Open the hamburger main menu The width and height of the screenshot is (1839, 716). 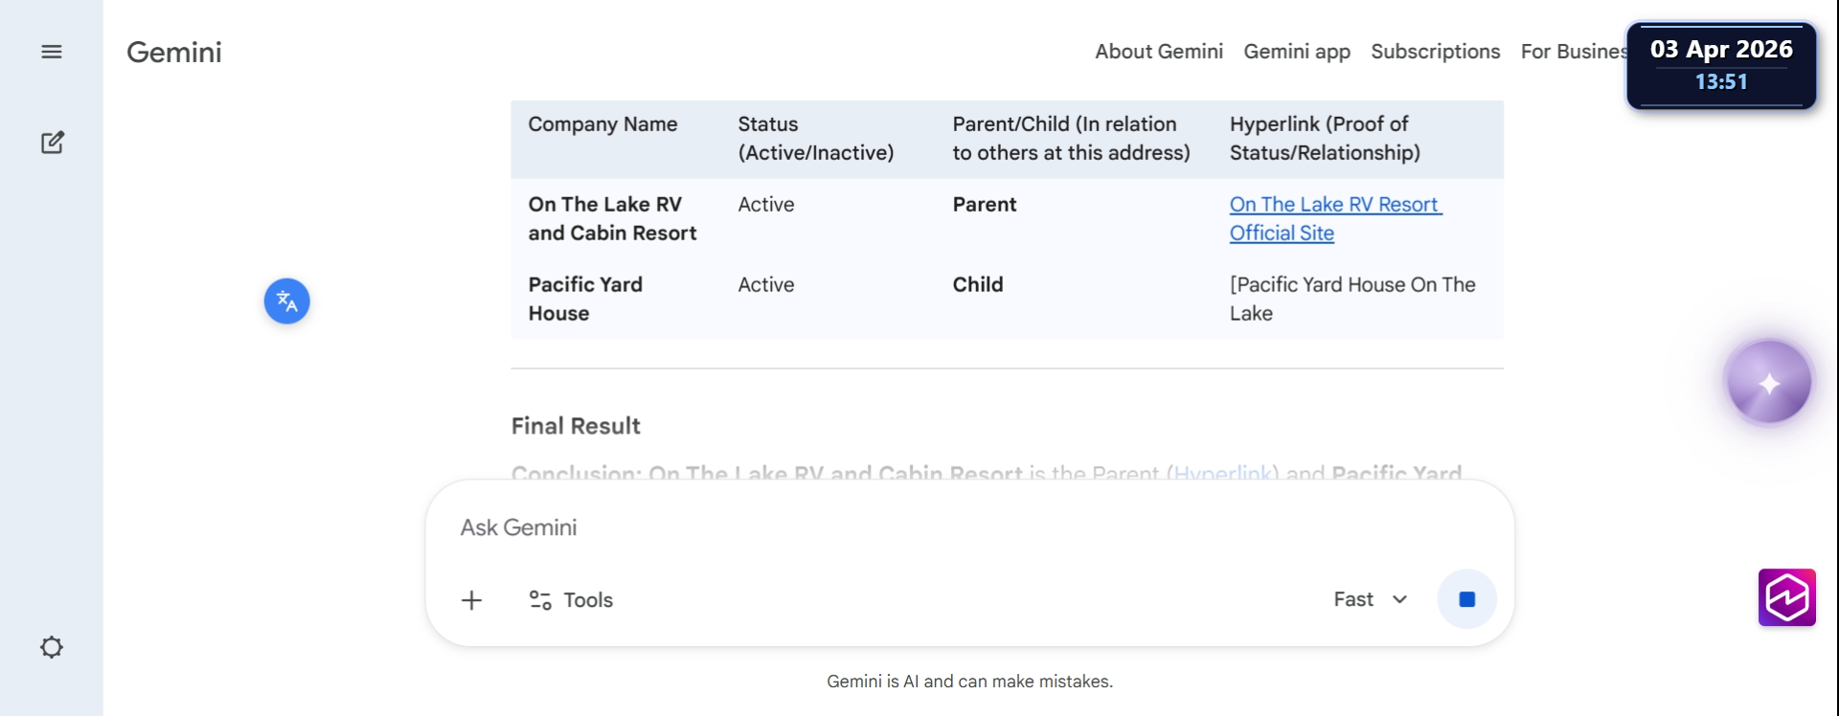pos(52,52)
